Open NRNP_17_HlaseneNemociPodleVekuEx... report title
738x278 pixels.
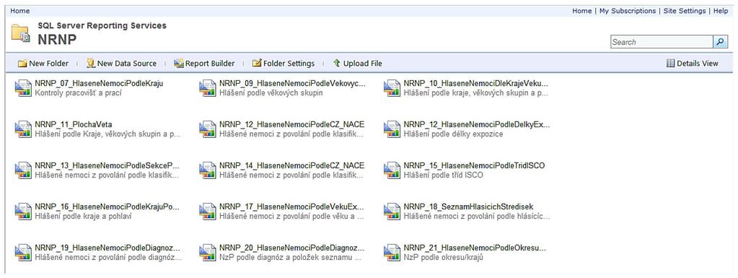click(292, 207)
